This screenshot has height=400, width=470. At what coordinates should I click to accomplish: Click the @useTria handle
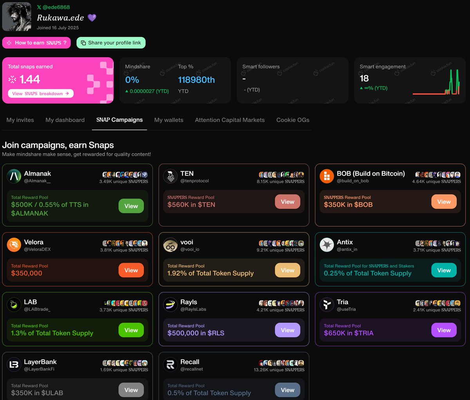tap(346, 310)
